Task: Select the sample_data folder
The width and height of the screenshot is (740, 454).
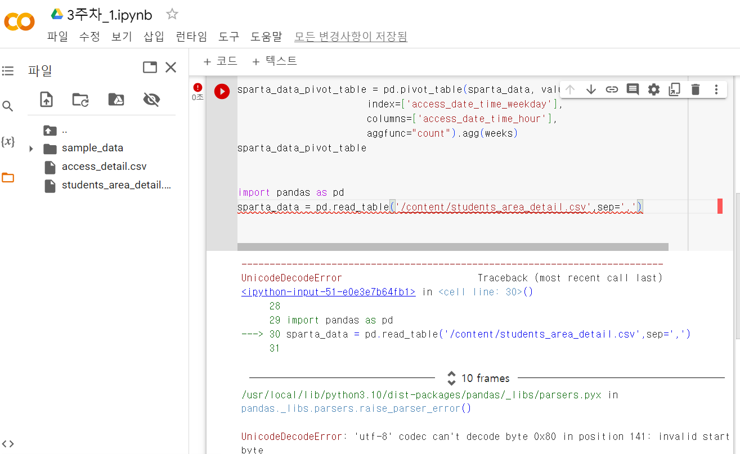Action: point(92,148)
